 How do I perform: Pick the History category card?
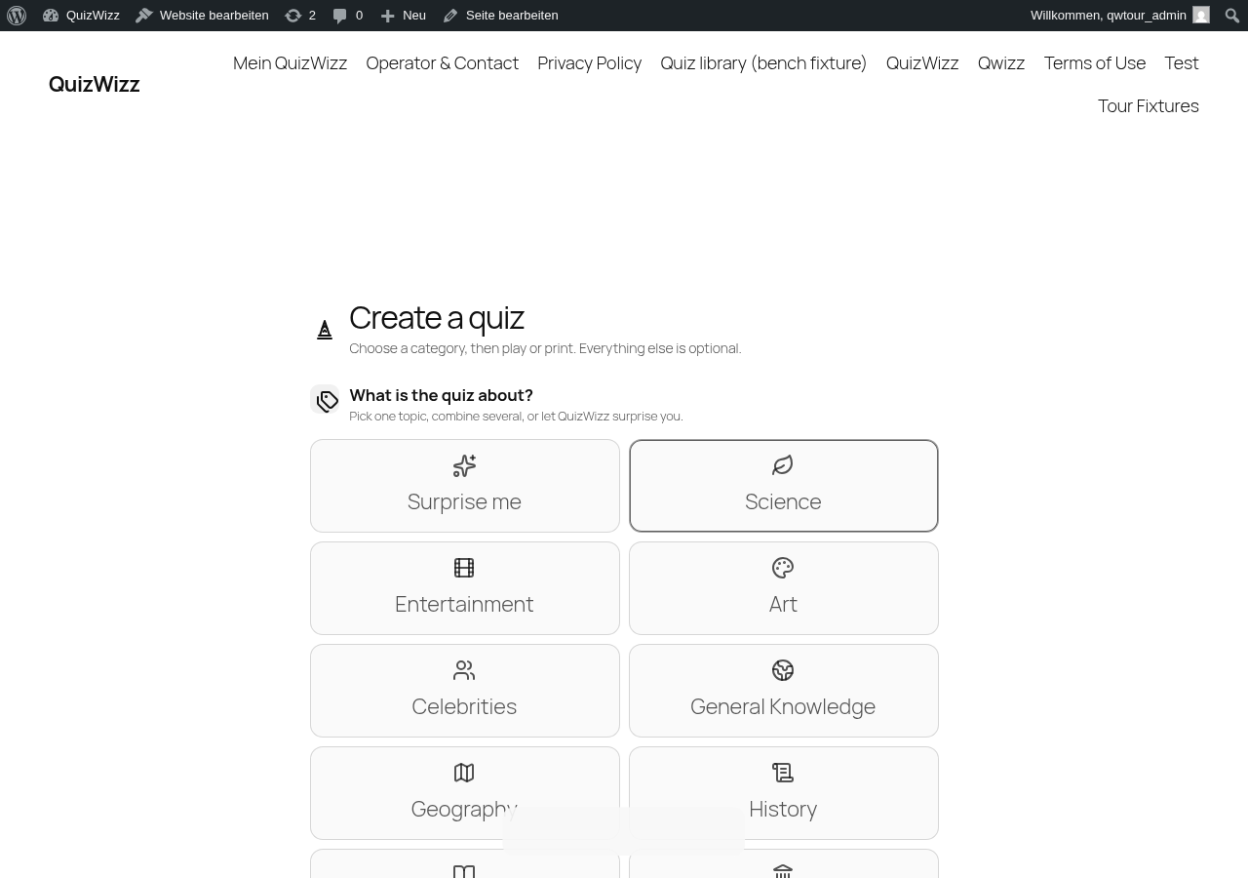(784, 793)
